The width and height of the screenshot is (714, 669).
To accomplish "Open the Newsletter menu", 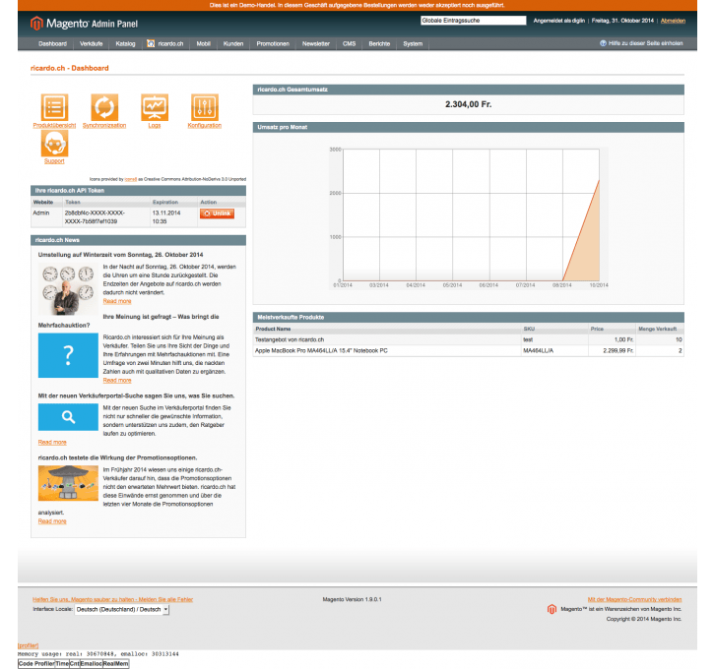I will click(315, 43).
